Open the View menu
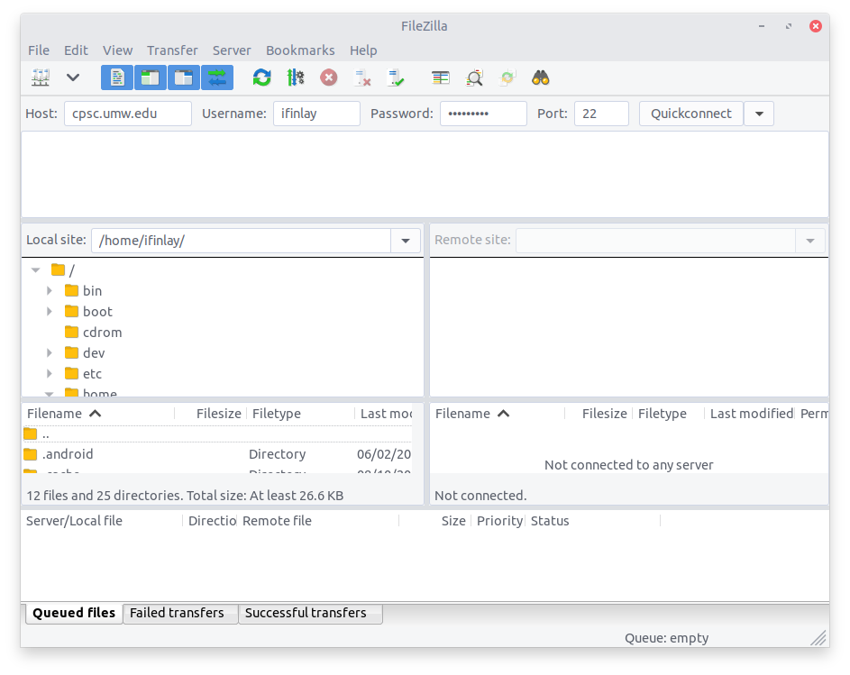 [118, 50]
